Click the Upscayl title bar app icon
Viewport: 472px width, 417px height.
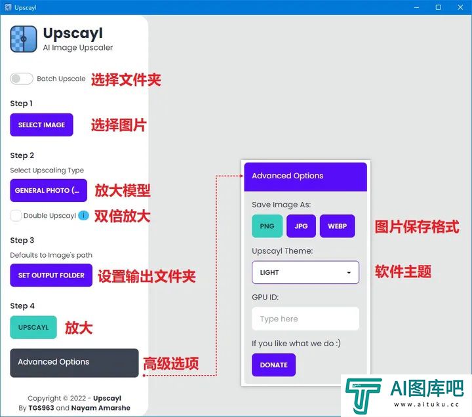pyautogui.click(x=8, y=7)
